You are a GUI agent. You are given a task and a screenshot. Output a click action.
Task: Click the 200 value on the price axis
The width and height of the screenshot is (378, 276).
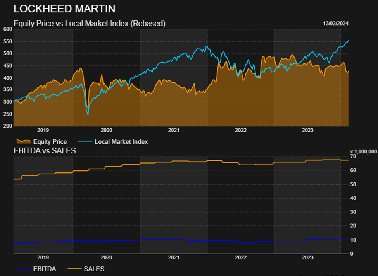tap(7, 126)
